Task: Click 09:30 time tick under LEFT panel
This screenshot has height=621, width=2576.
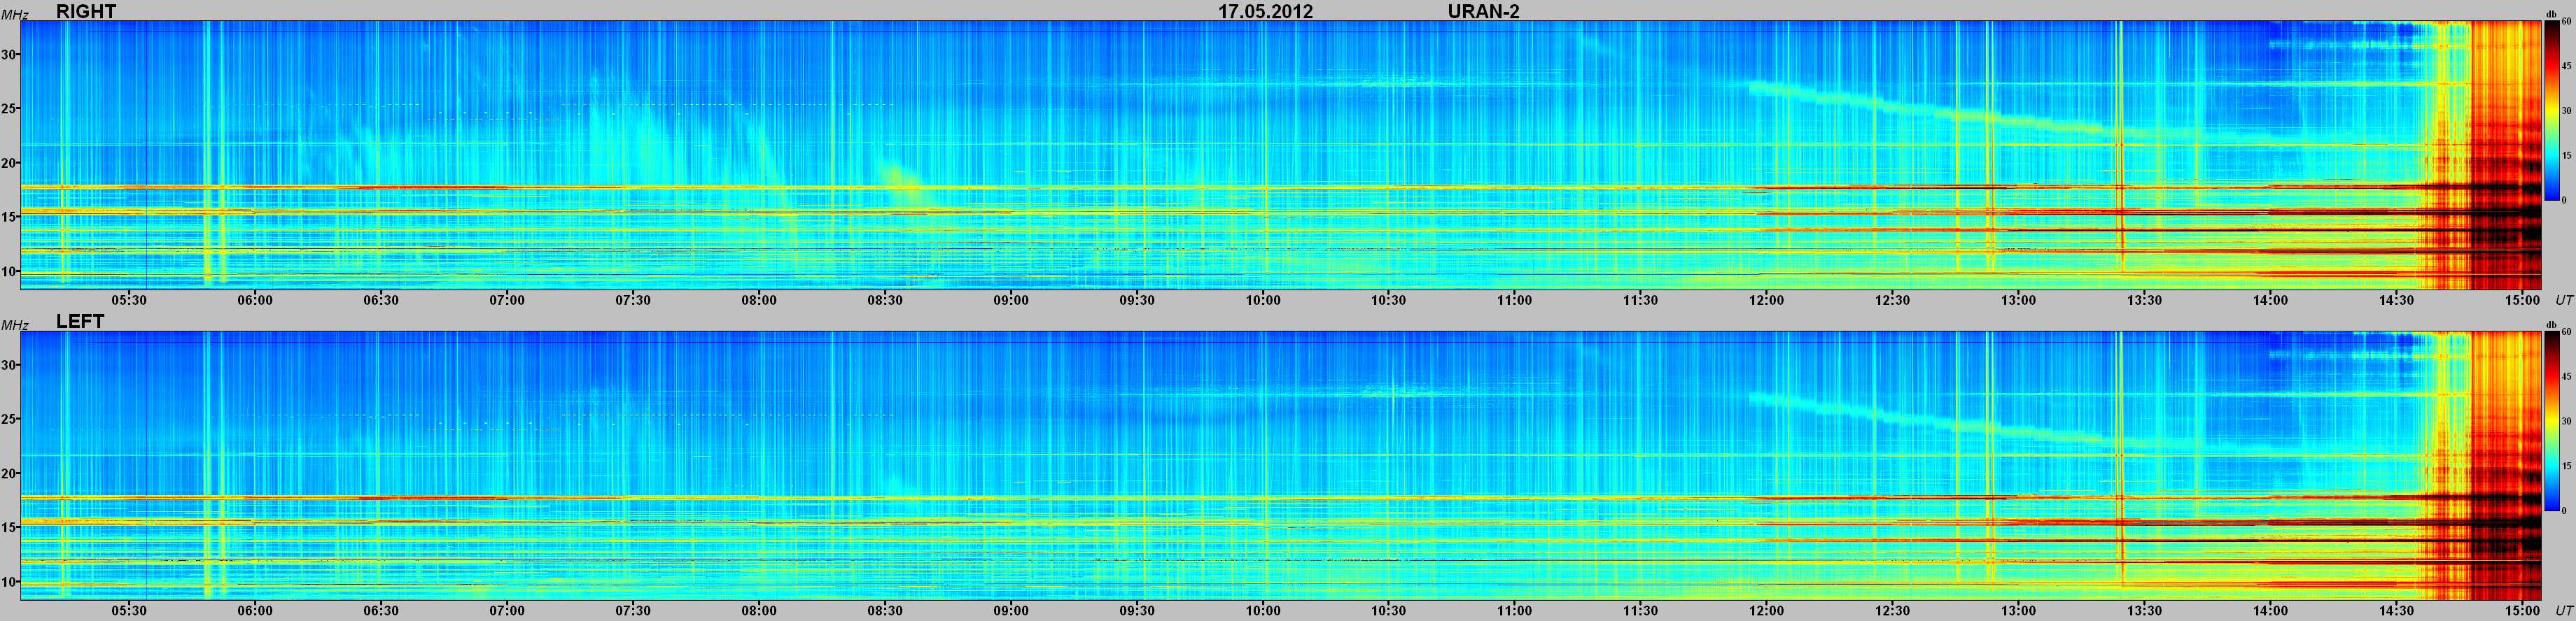Action: pyautogui.click(x=1137, y=610)
